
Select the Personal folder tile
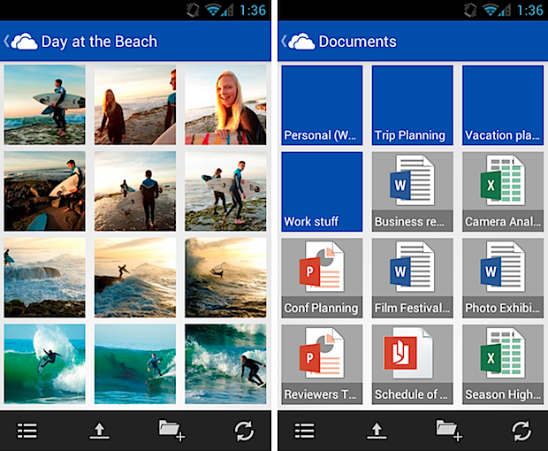click(322, 104)
